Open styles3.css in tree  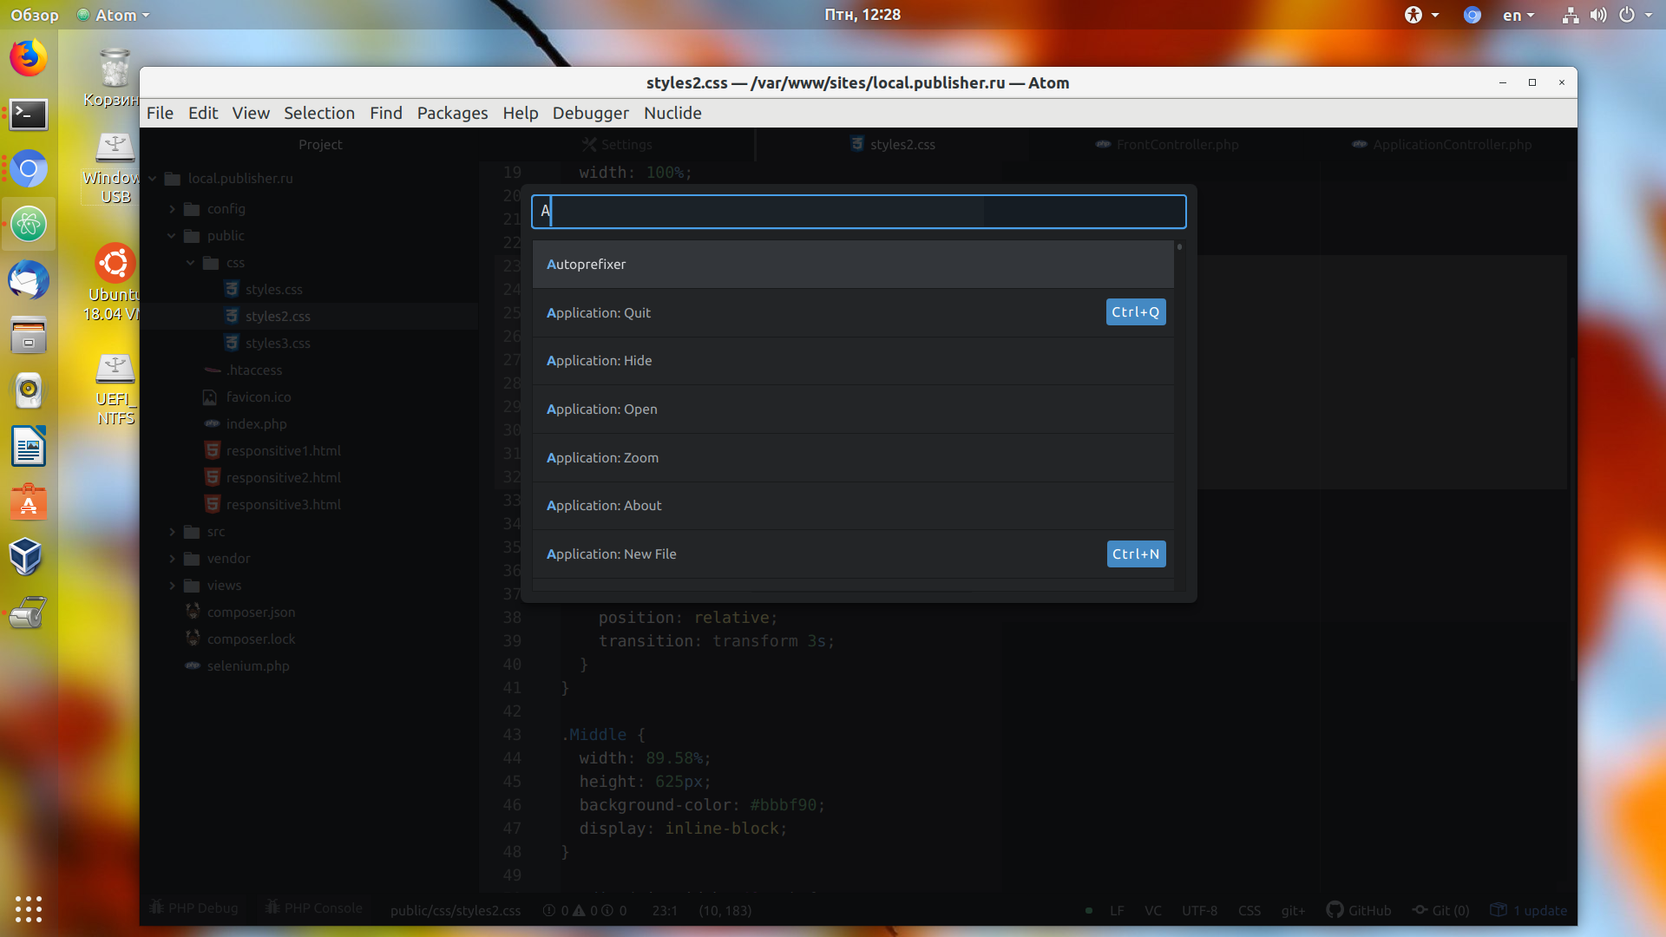pos(277,344)
